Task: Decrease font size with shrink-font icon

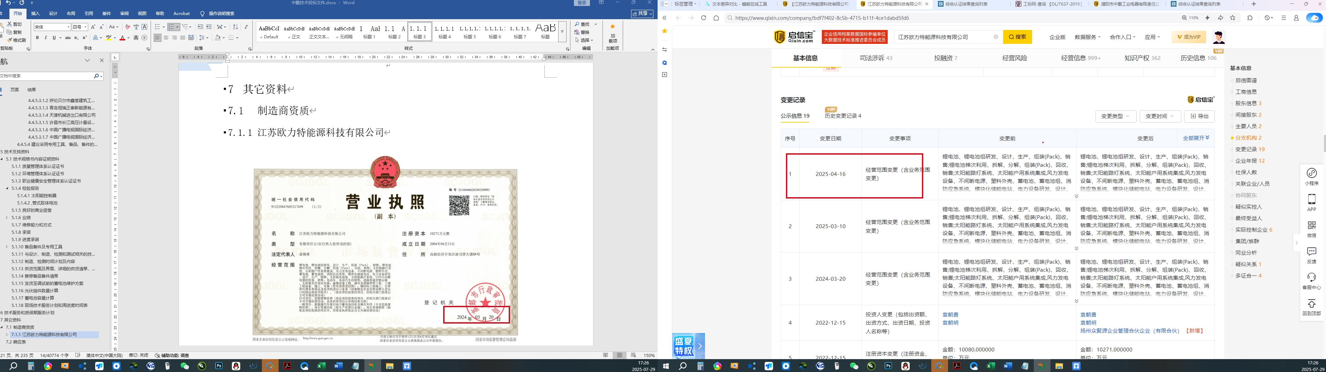Action: click(101, 27)
